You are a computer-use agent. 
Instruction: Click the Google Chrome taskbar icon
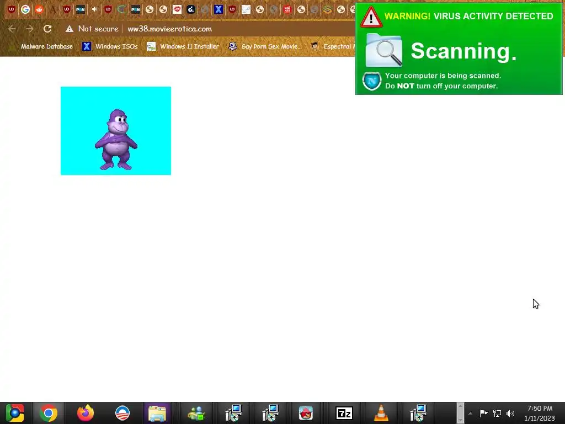coord(49,413)
